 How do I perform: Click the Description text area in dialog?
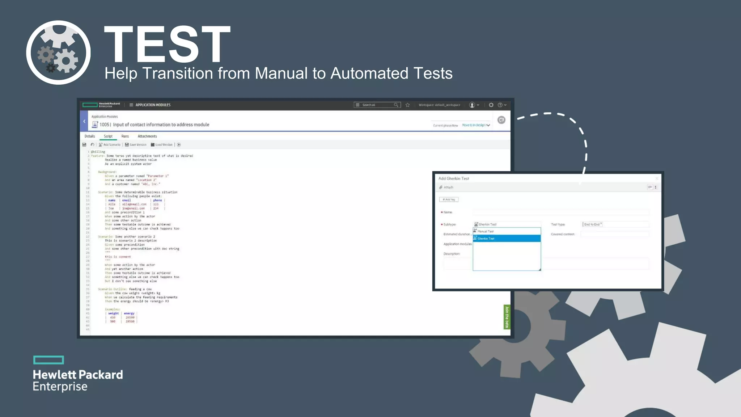pyautogui.click(x=546, y=264)
